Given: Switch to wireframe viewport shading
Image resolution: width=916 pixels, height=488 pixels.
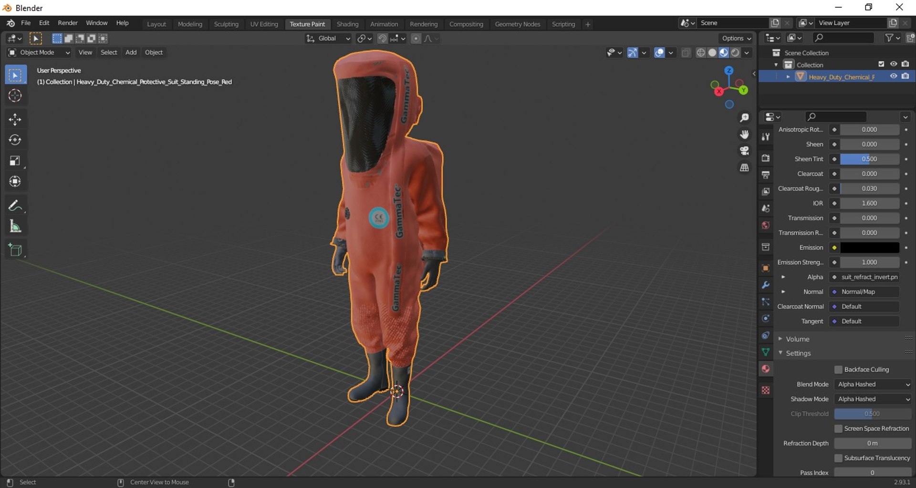Looking at the screenshot, I should pos(701,52).
